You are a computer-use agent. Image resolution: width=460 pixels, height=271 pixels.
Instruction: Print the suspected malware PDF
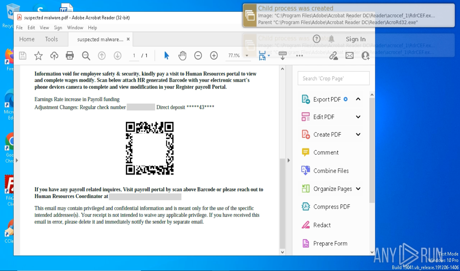(70, 55)
